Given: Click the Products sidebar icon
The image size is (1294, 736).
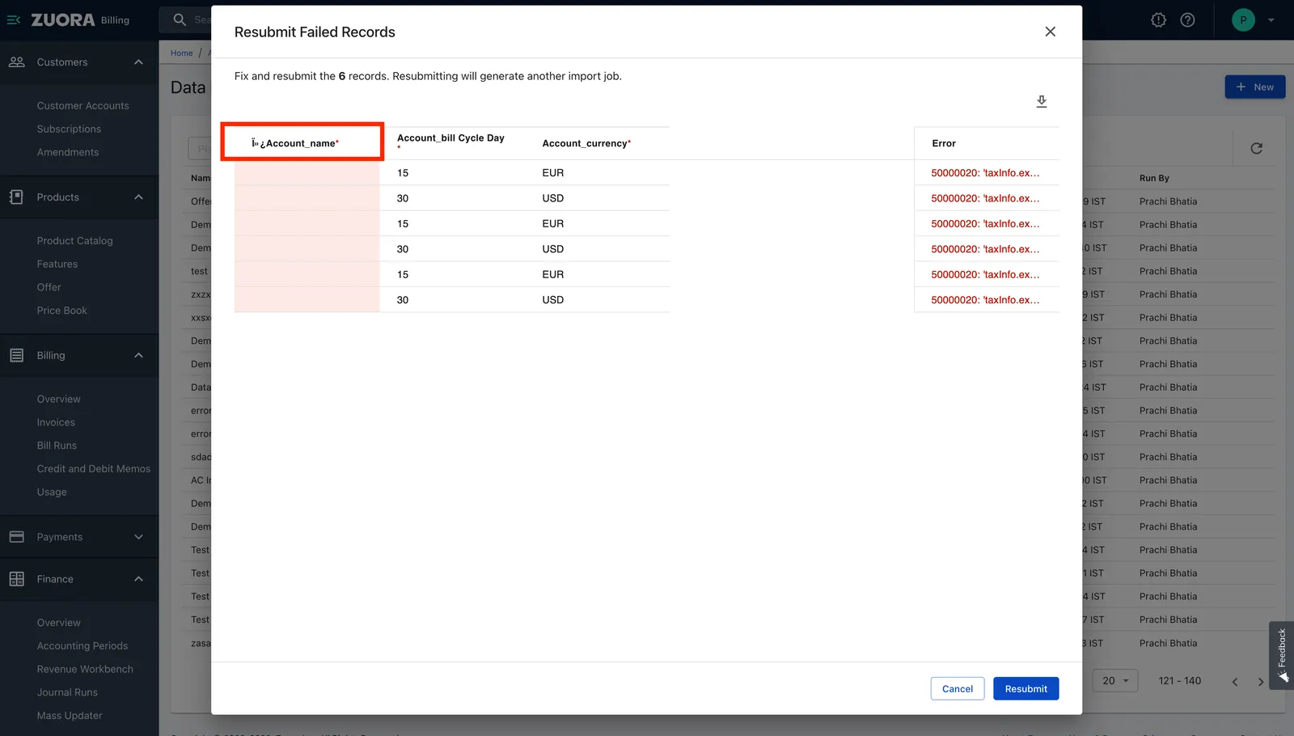Looking at the screenshot, I should click(16, 197).
